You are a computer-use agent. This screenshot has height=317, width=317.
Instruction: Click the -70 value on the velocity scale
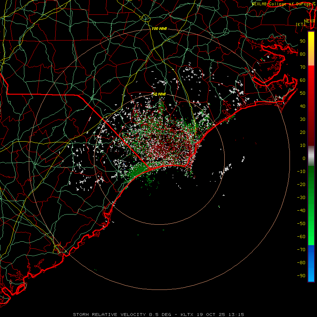coord(301,250)
